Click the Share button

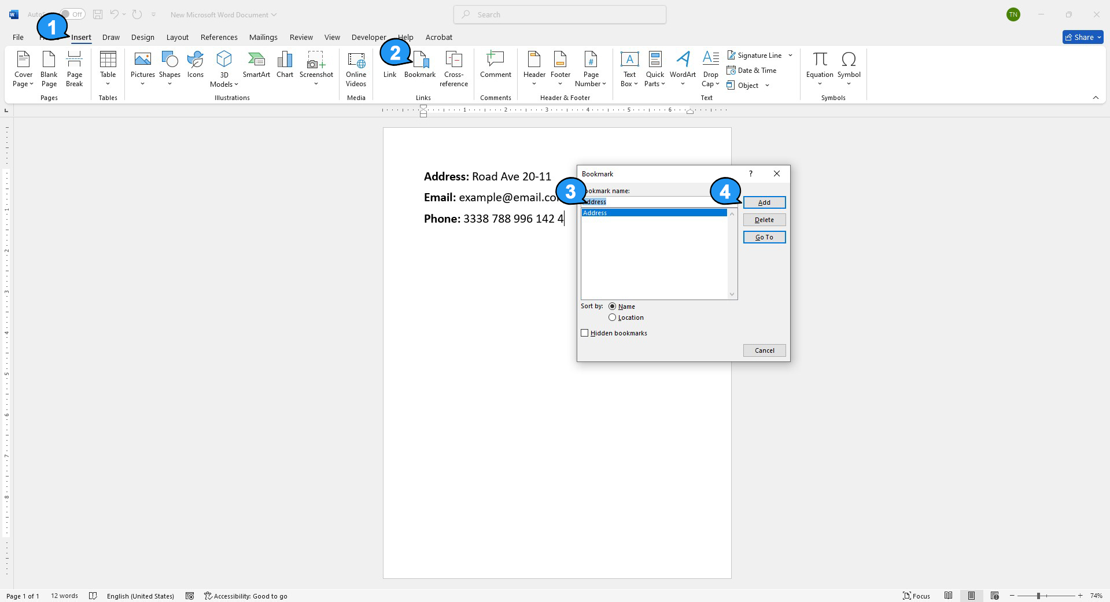1083,37
